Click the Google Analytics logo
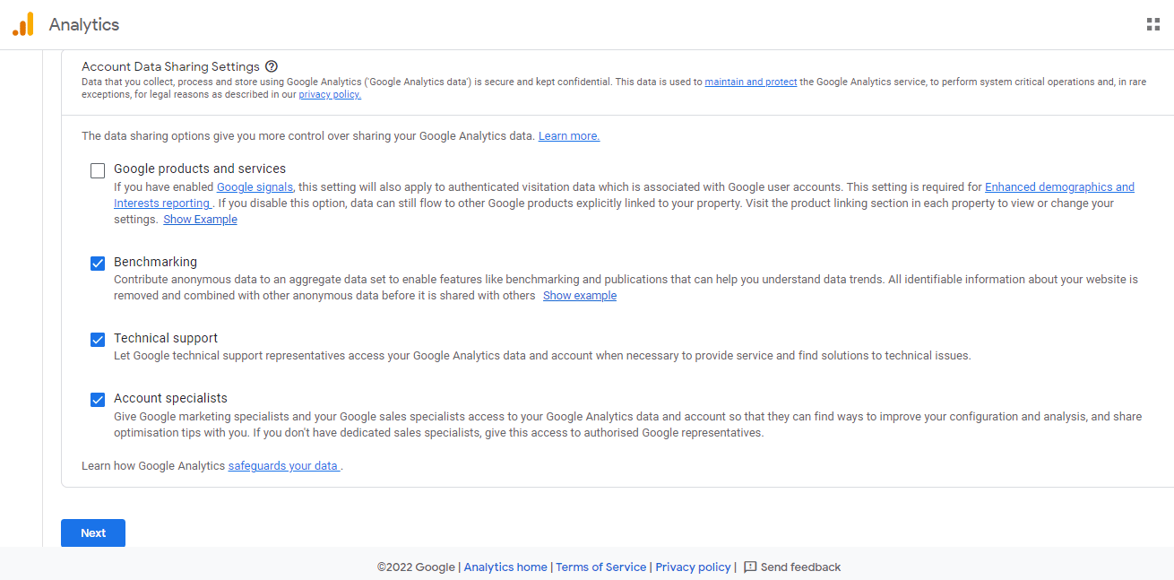The image size is (1174, 580). point(22,24)
